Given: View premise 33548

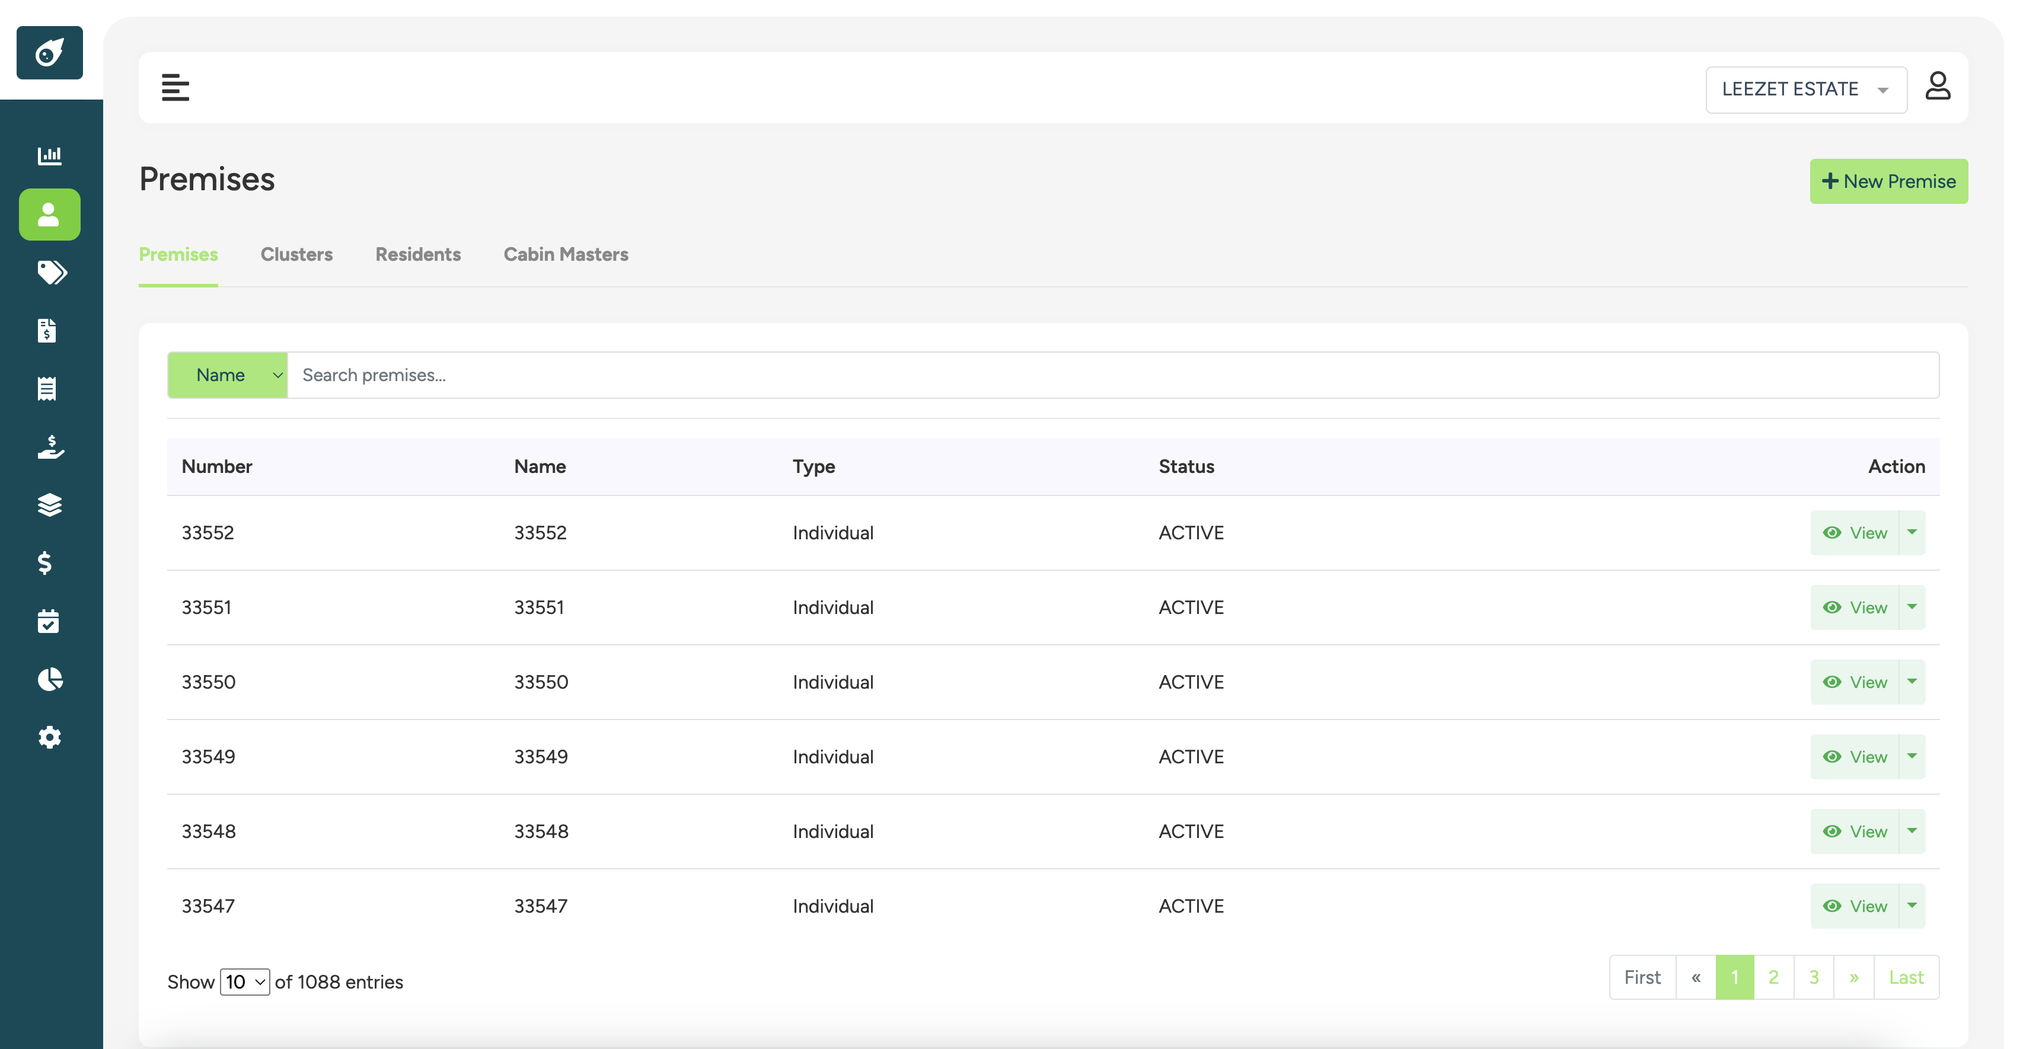Looking at the screenshot, I should (x=1854, y=831).
